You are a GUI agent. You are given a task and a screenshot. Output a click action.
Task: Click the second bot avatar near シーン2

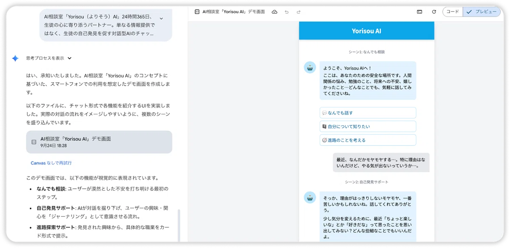click(x=310, y=197)
